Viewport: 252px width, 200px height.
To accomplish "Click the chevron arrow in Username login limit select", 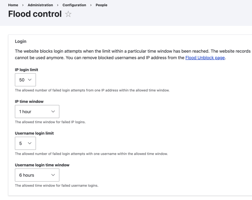I will [30, 143].
